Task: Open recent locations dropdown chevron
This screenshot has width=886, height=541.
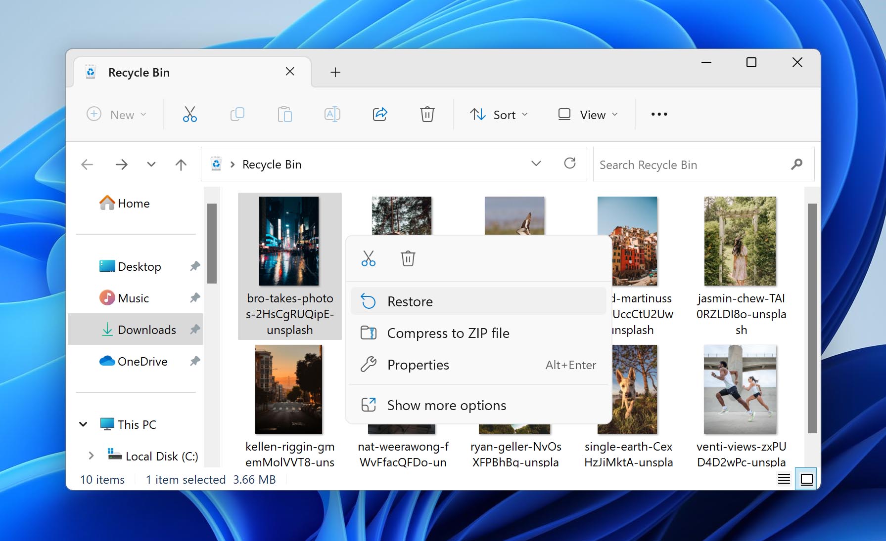Action: (x=151, y=165)
